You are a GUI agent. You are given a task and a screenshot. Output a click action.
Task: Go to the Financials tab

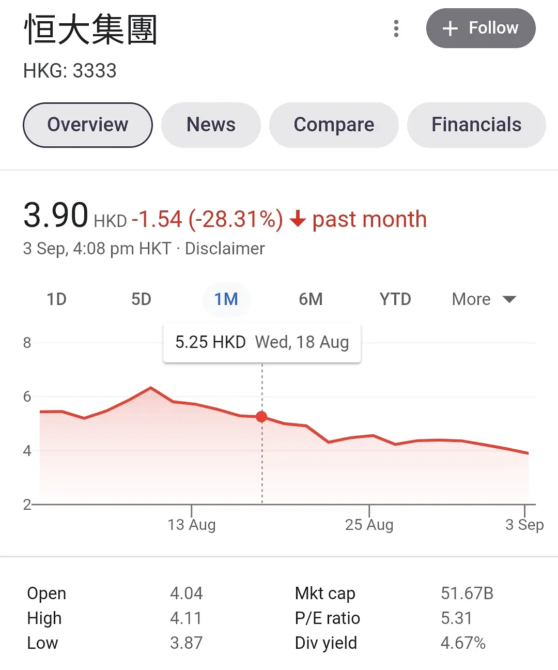click(x=476, y=125)
